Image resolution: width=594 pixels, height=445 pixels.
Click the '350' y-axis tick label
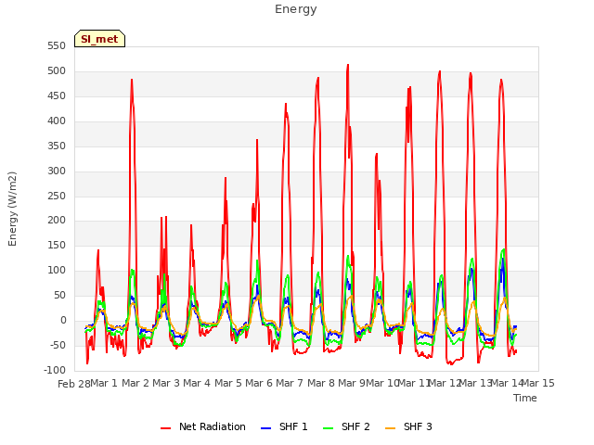[x=57, y=146]
